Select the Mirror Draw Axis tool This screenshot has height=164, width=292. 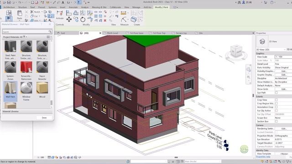[x=90, y=13]
